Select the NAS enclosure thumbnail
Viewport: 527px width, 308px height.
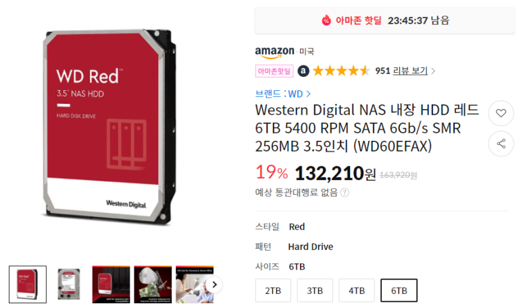(x=111, y=284)
